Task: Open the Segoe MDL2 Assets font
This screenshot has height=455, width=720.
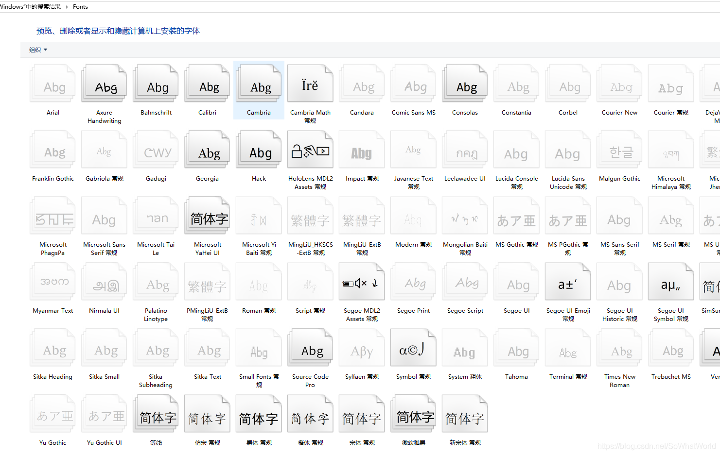Action: pos(362,281)
